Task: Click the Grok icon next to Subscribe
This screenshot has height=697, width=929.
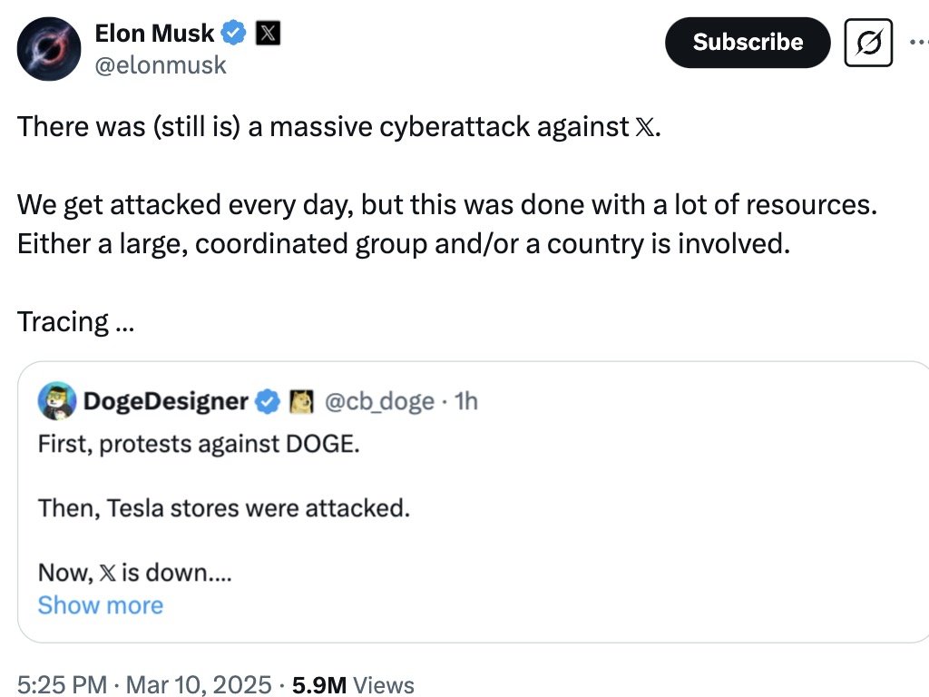Action: [868, 42]
